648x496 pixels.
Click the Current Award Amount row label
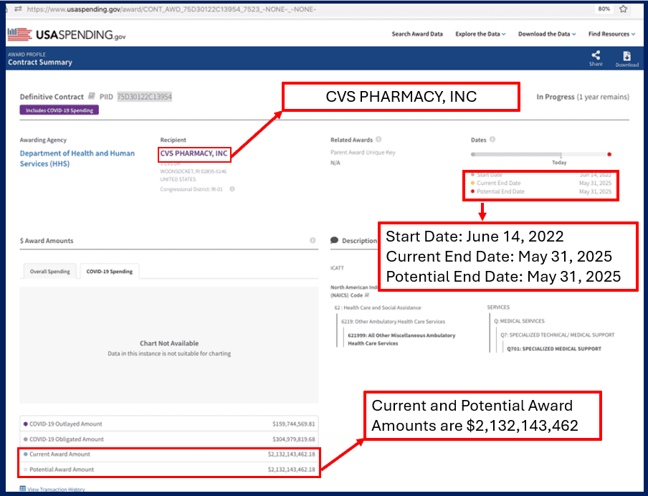tap(59, 454)
